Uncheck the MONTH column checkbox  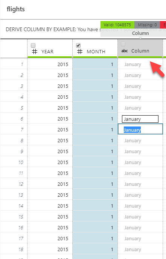tap(78, 45)
